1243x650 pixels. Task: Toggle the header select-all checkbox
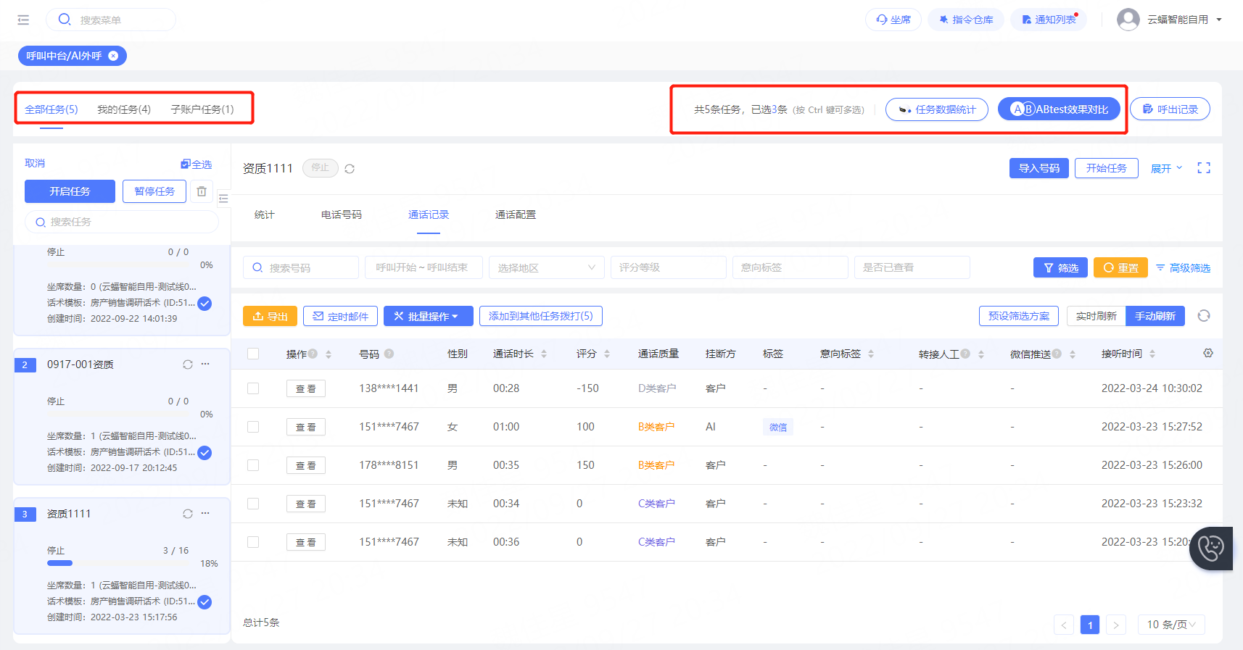[253, 354]
